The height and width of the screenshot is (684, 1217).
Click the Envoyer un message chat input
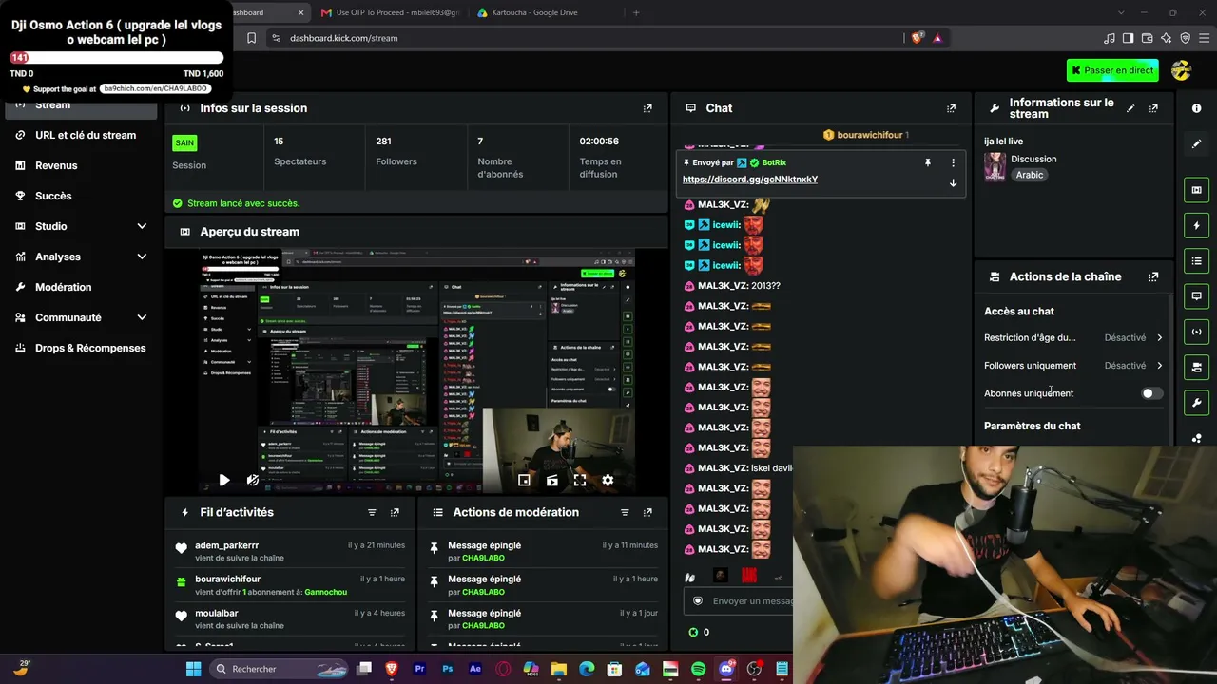[x=738, y=601]
